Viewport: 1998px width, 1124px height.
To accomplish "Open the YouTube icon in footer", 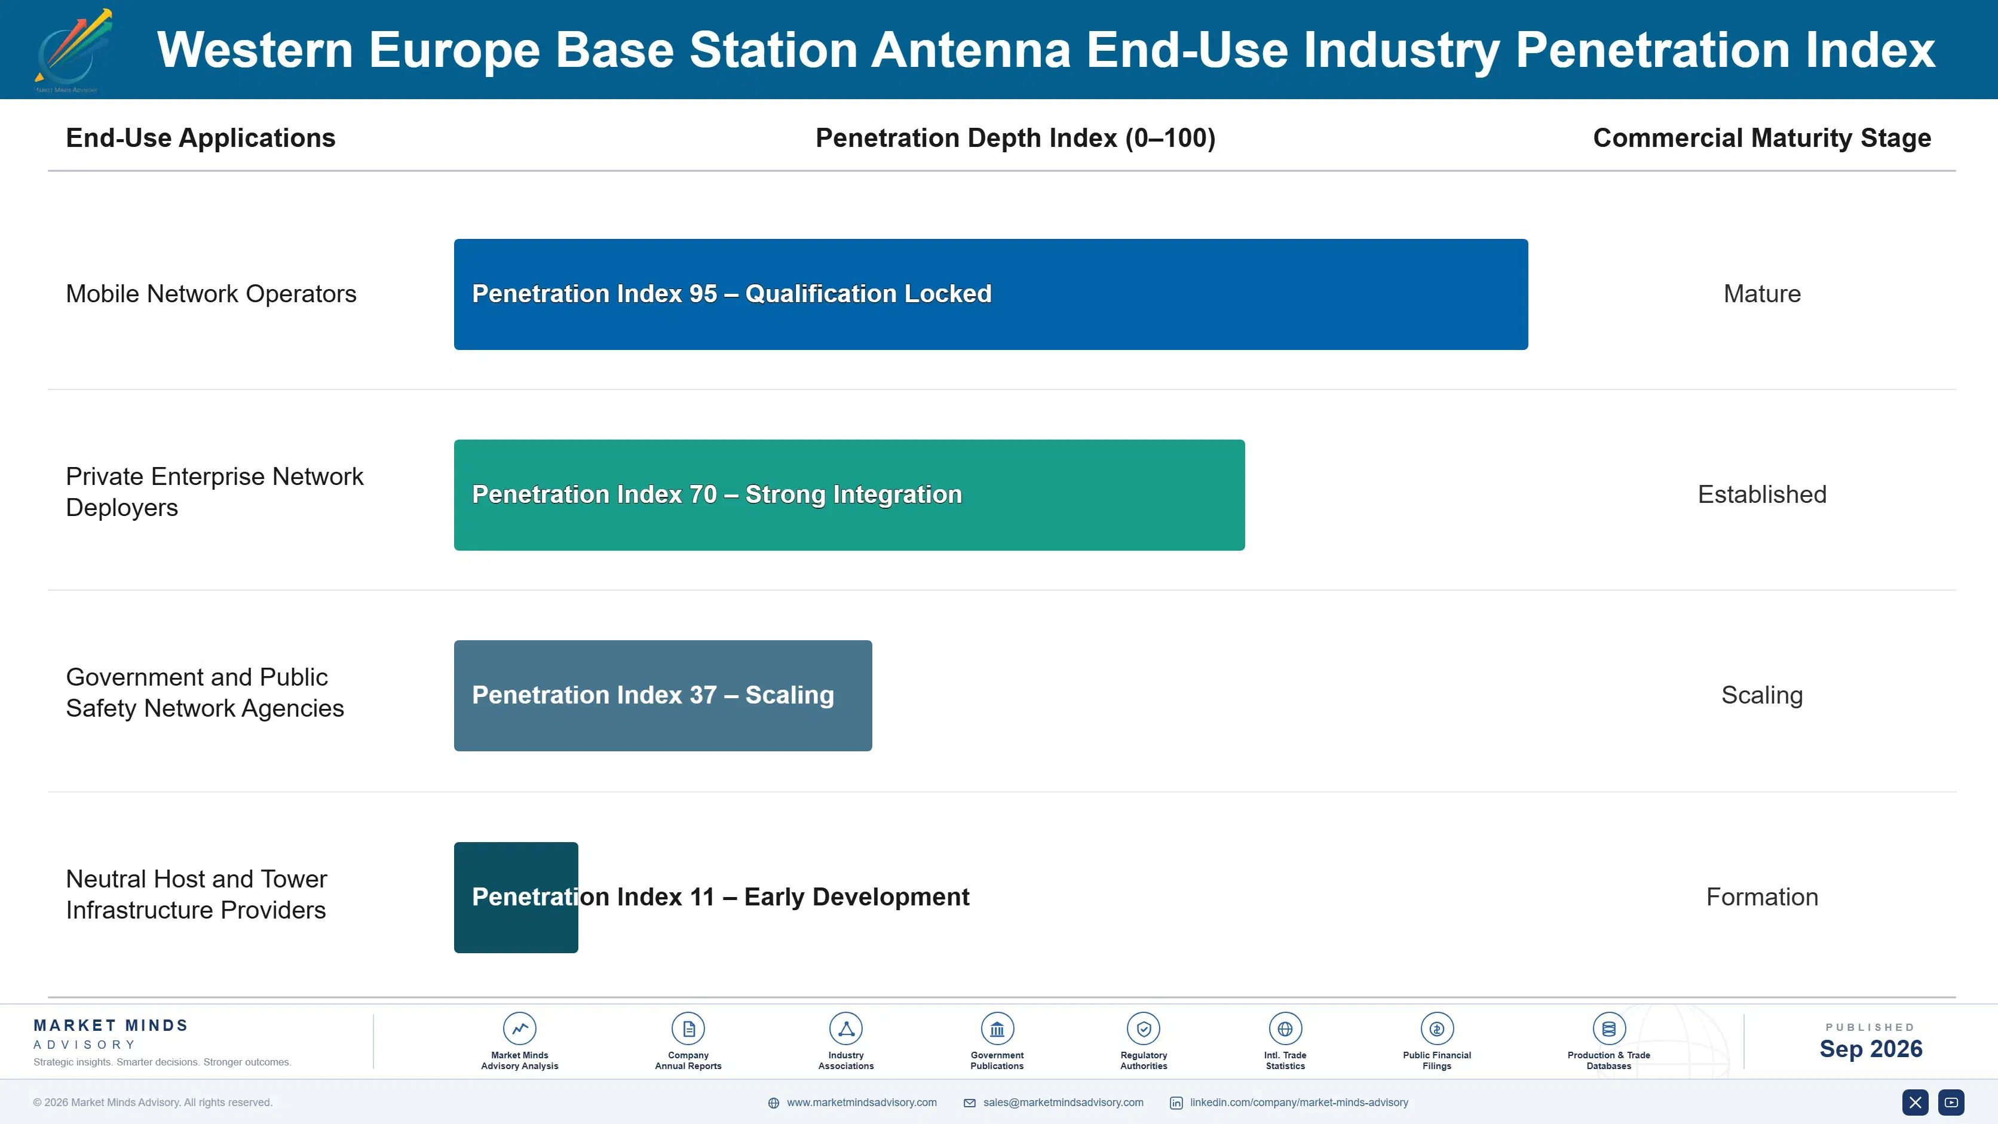I will point(1951,1102).
